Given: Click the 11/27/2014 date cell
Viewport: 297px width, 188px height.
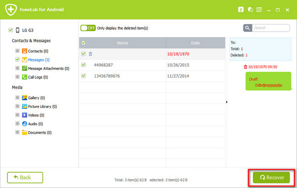Looking at the screenshot, I should 178,76.
